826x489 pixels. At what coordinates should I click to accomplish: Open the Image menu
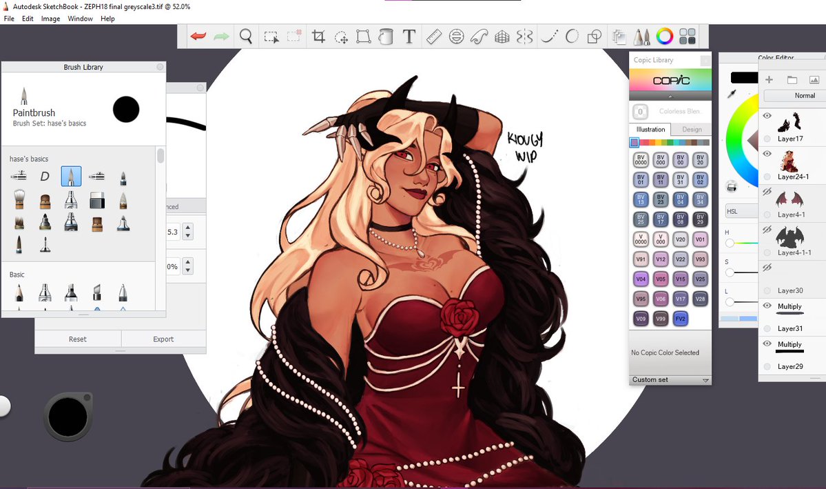[x=50, y=19]
